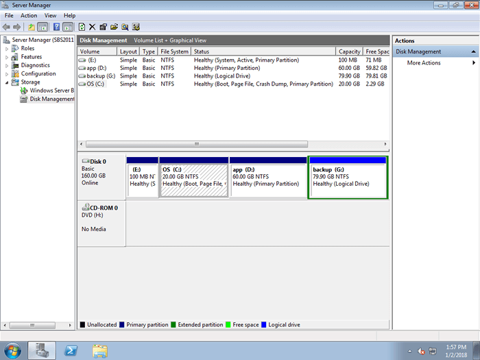Open PowerShell from the taskbar
The height and width of the screenshot is (360, 480).
pyautogui.click(x=71, y=350)
